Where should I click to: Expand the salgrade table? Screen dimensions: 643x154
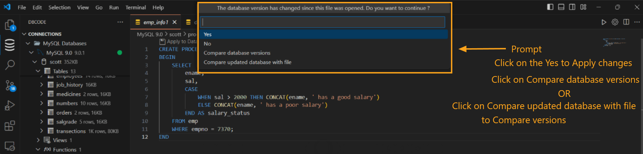42,122
